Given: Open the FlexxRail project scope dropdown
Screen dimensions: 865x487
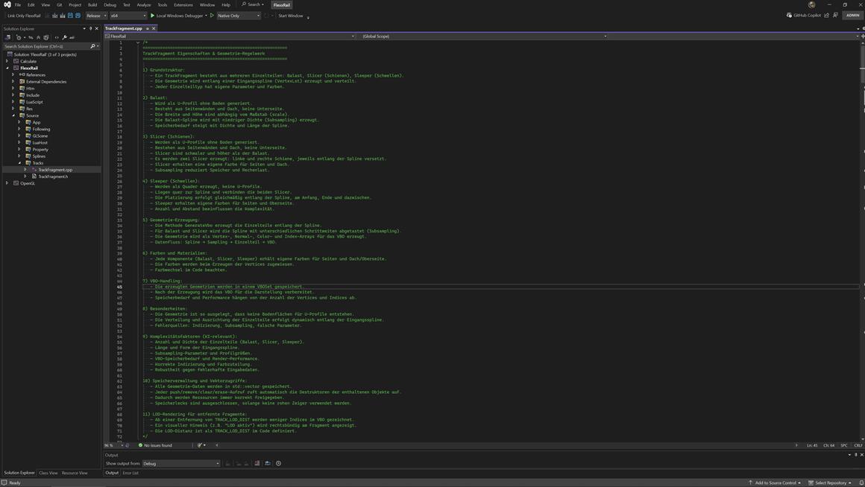Looking at the screenshot, I should (x=230, y=36).
